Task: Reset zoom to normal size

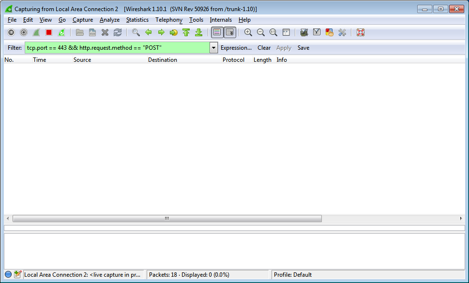Action: 273,32
